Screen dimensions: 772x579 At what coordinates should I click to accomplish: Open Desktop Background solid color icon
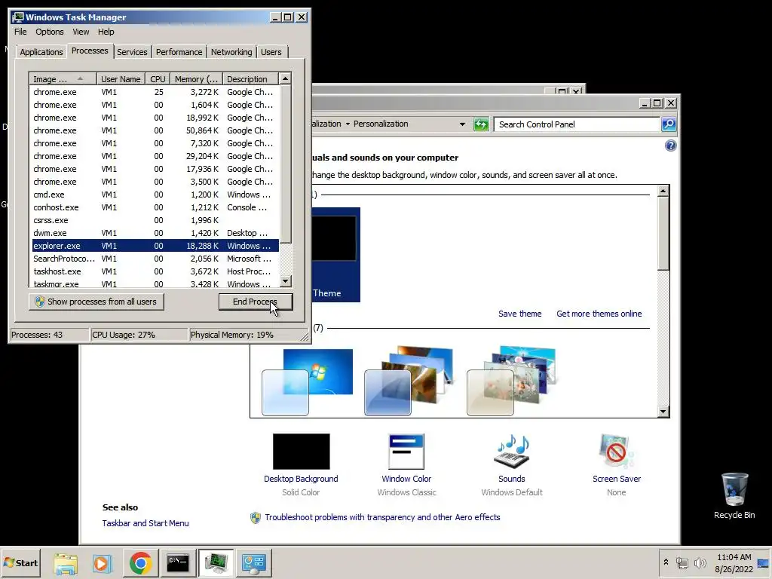coord(301,452)
